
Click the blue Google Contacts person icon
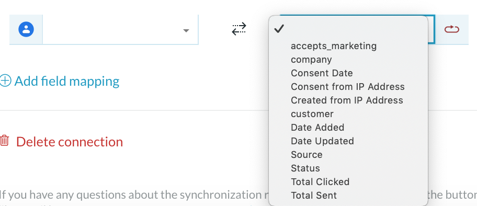(26, 29)
